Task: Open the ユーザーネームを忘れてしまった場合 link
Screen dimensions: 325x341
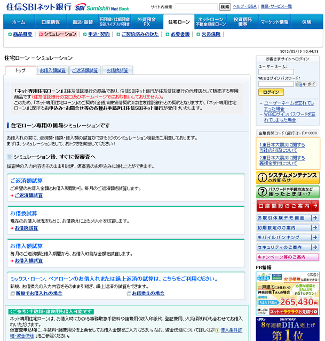Action: tap(289, 106)
